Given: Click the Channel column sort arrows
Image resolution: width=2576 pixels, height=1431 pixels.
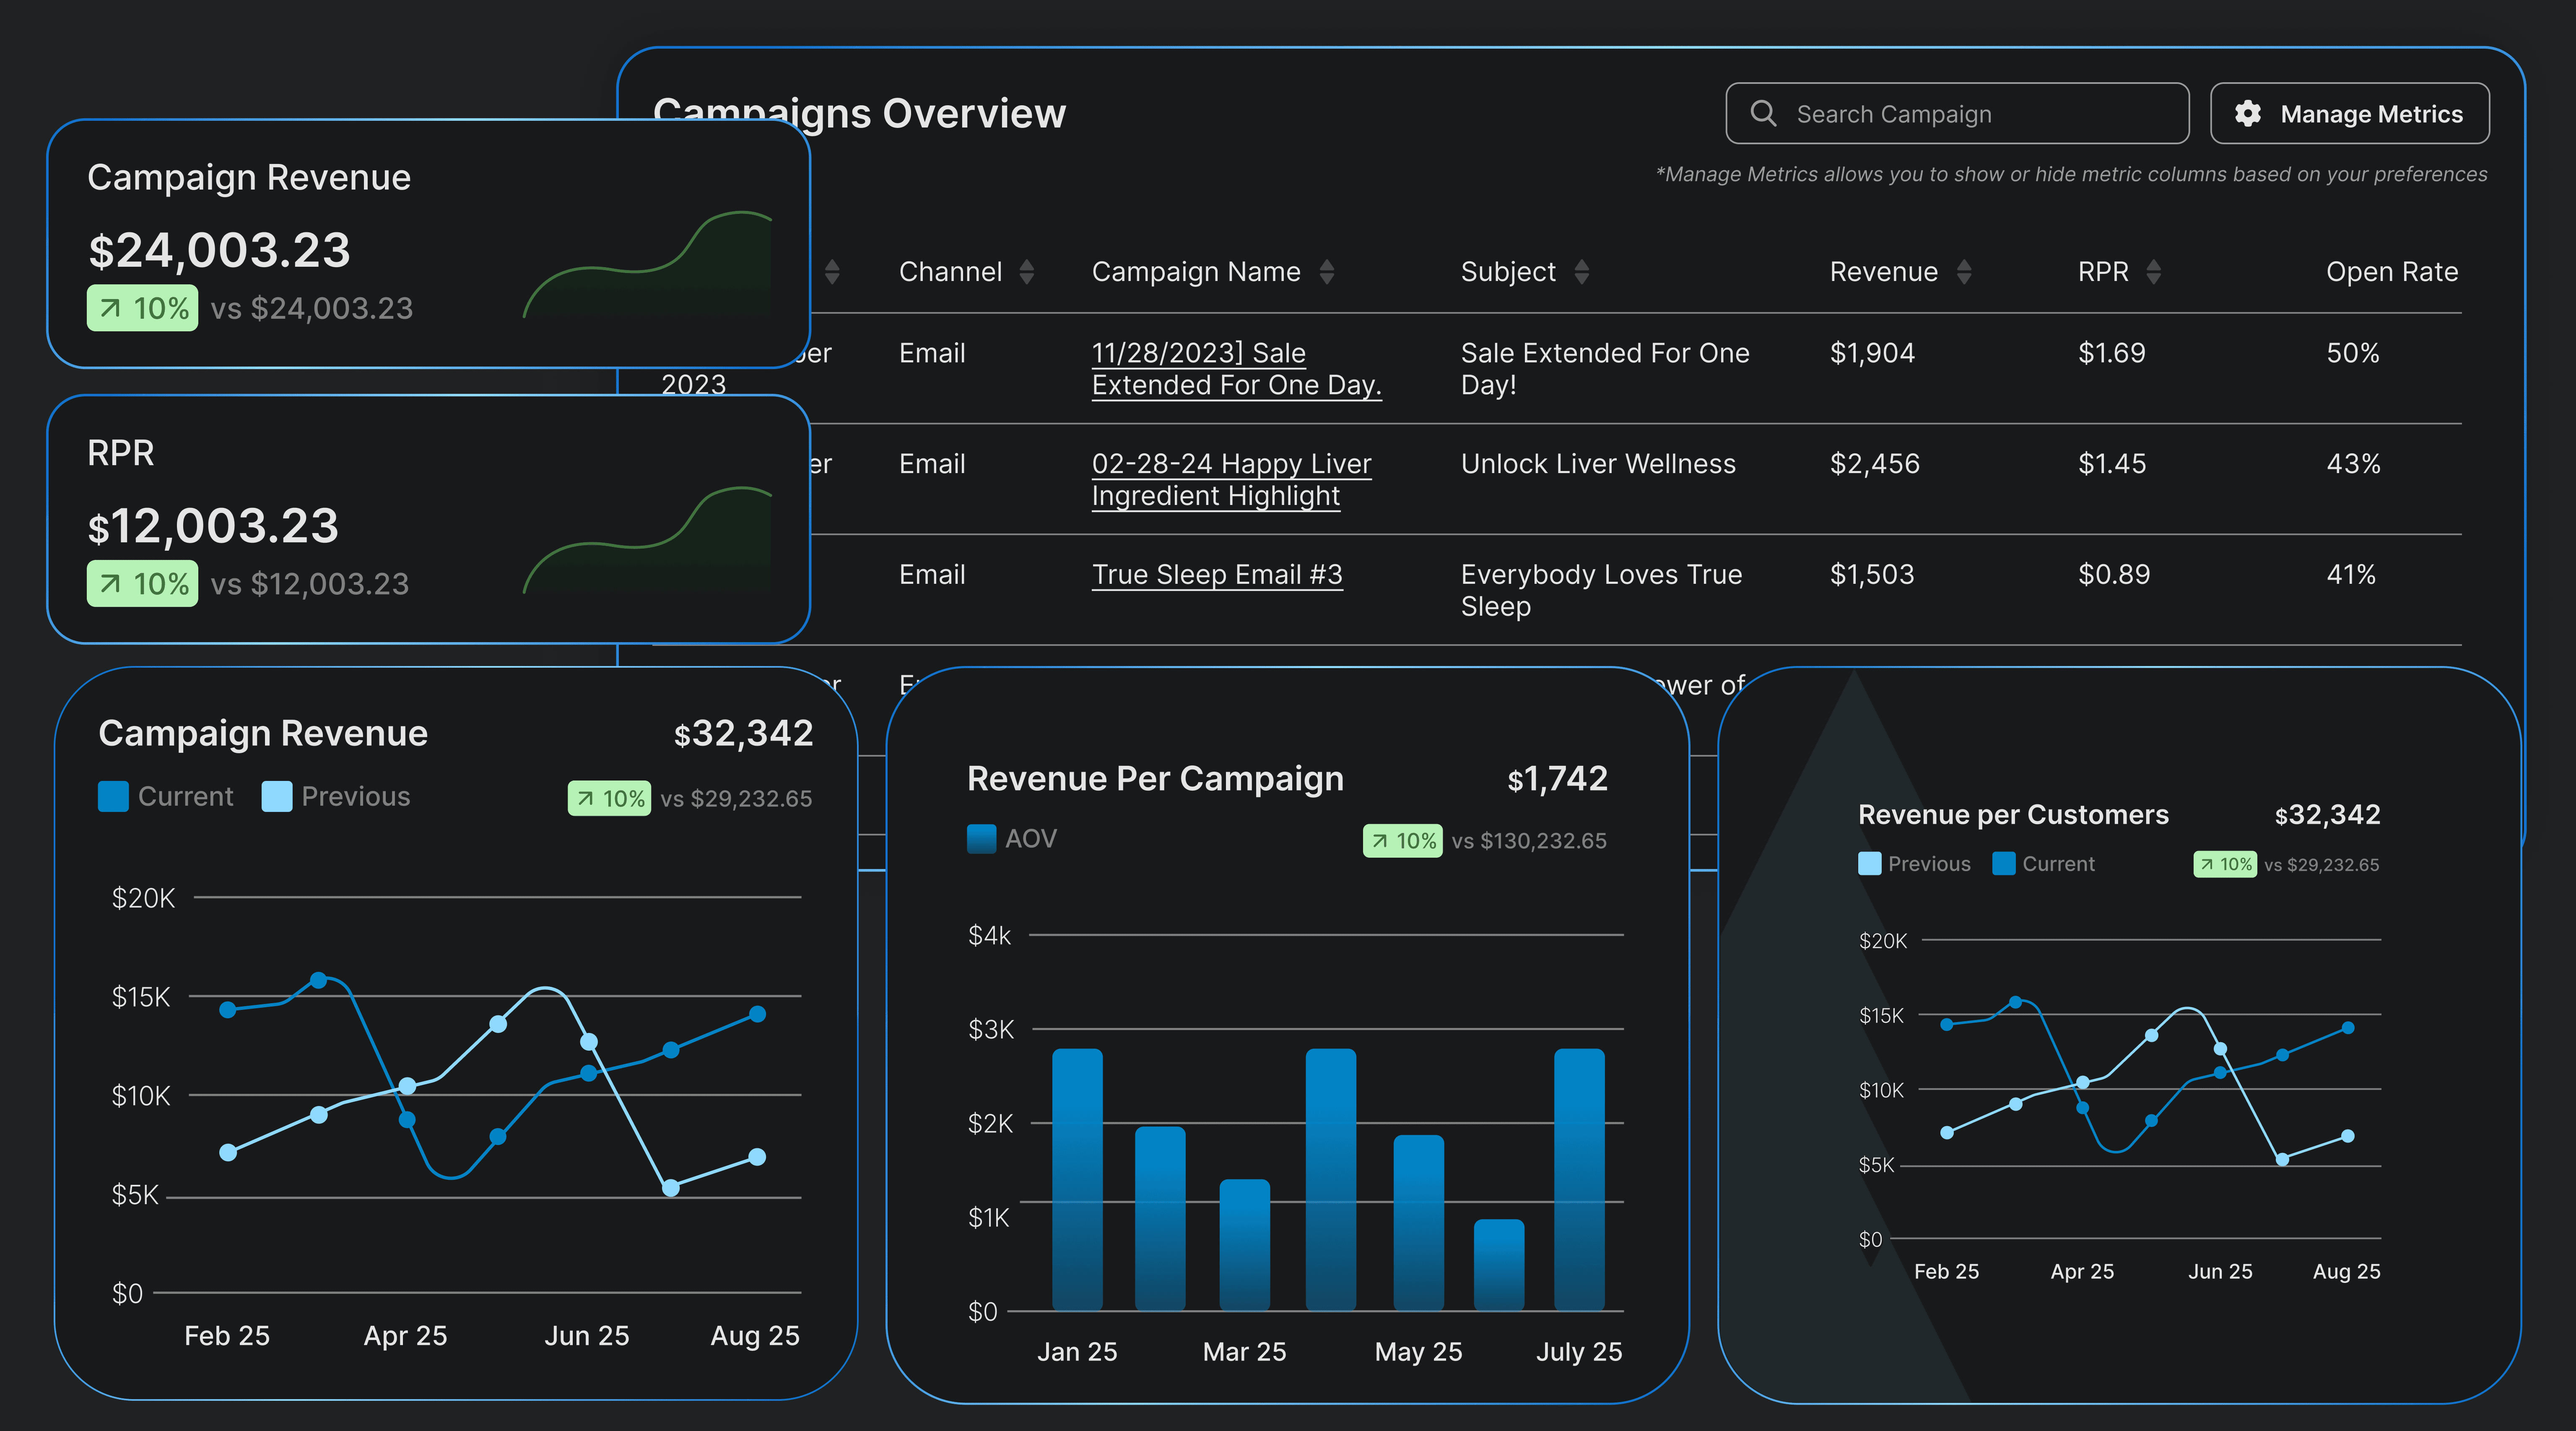Looking at the screenshot, I should click(1026, 272).
